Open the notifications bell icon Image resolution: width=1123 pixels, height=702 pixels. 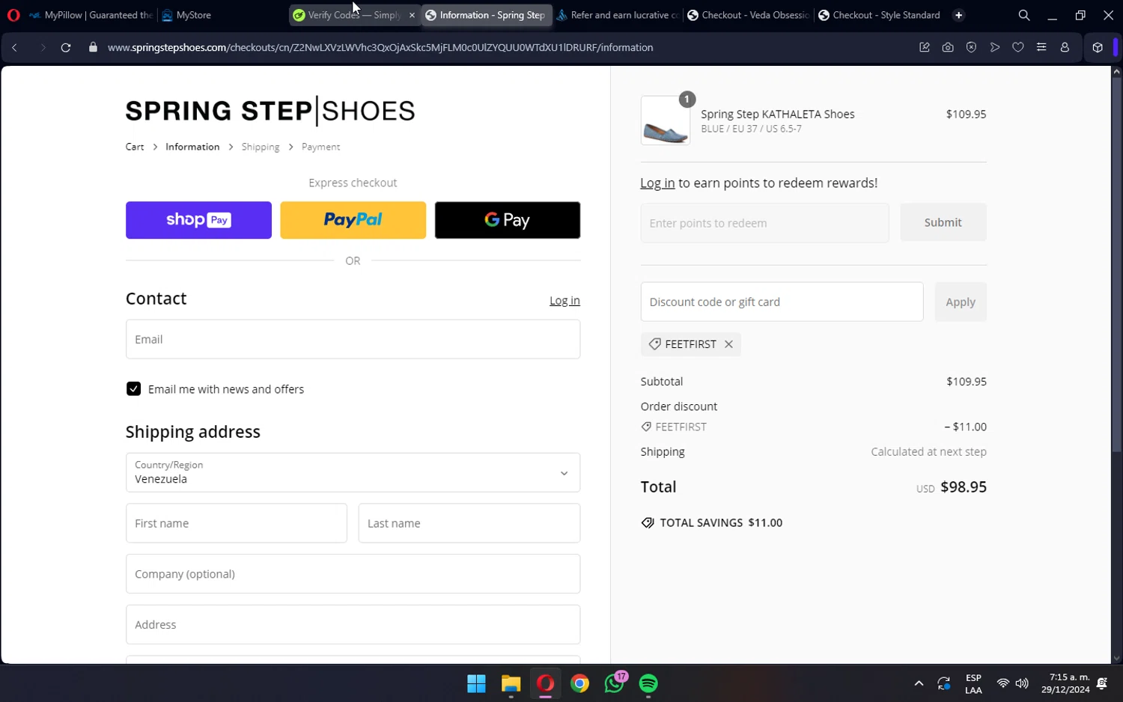pyautogui.click(x=1102, y=683)
